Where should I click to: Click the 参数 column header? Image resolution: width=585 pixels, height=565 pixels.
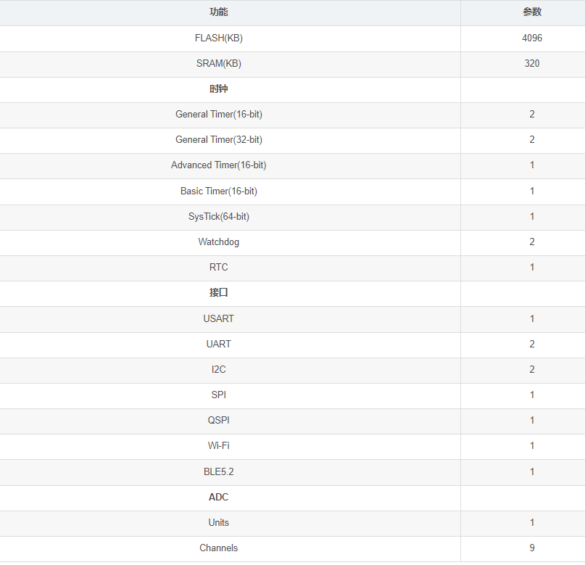coord(531,12)
